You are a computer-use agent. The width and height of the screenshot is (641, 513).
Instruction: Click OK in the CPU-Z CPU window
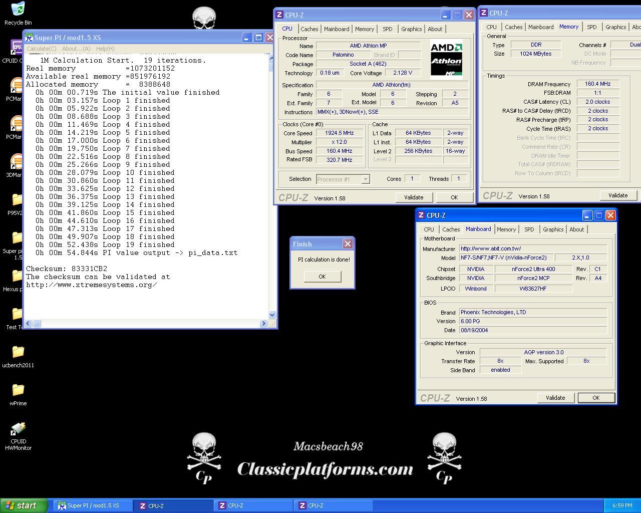tap(454, 197)
